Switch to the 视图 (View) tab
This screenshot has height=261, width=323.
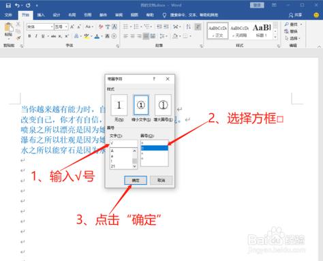tap(134, 15)
